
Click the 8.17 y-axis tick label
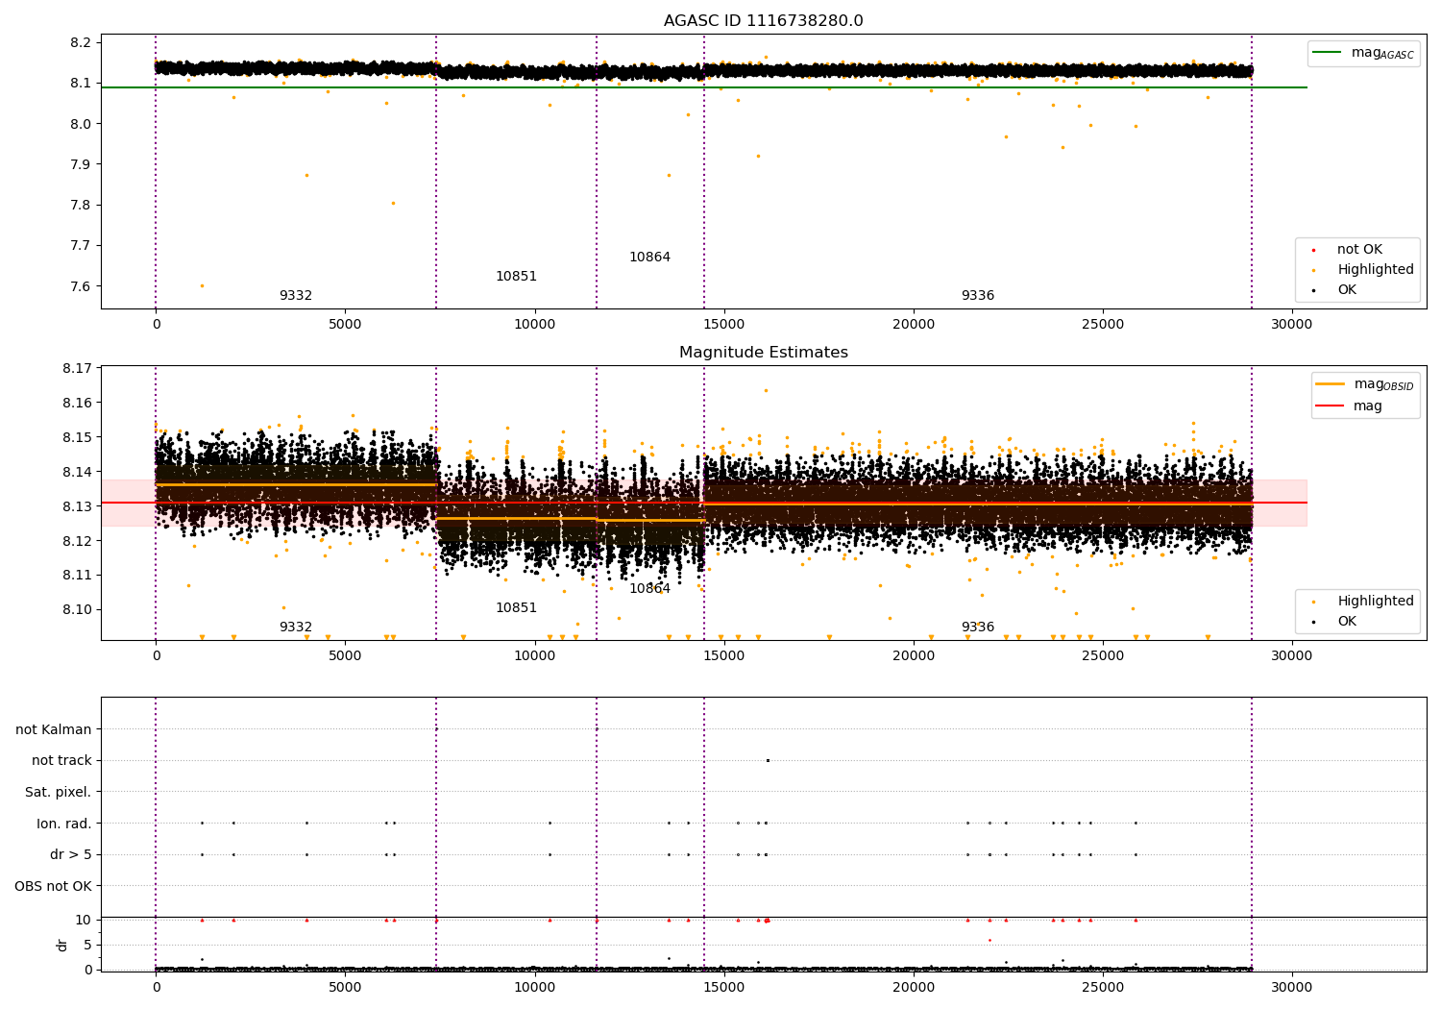point(77,368)
